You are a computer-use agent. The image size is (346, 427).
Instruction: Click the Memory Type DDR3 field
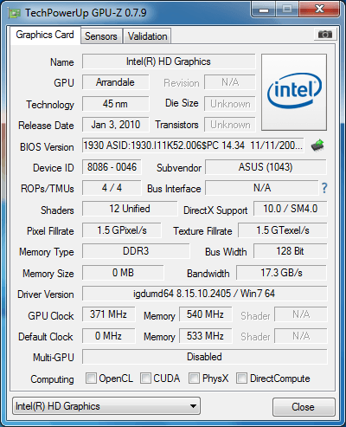[x=136, y=251]
